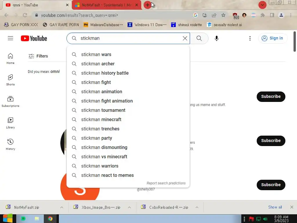Expand the CxbxReloaded-R...zip download options

click(x=197, y=207)
